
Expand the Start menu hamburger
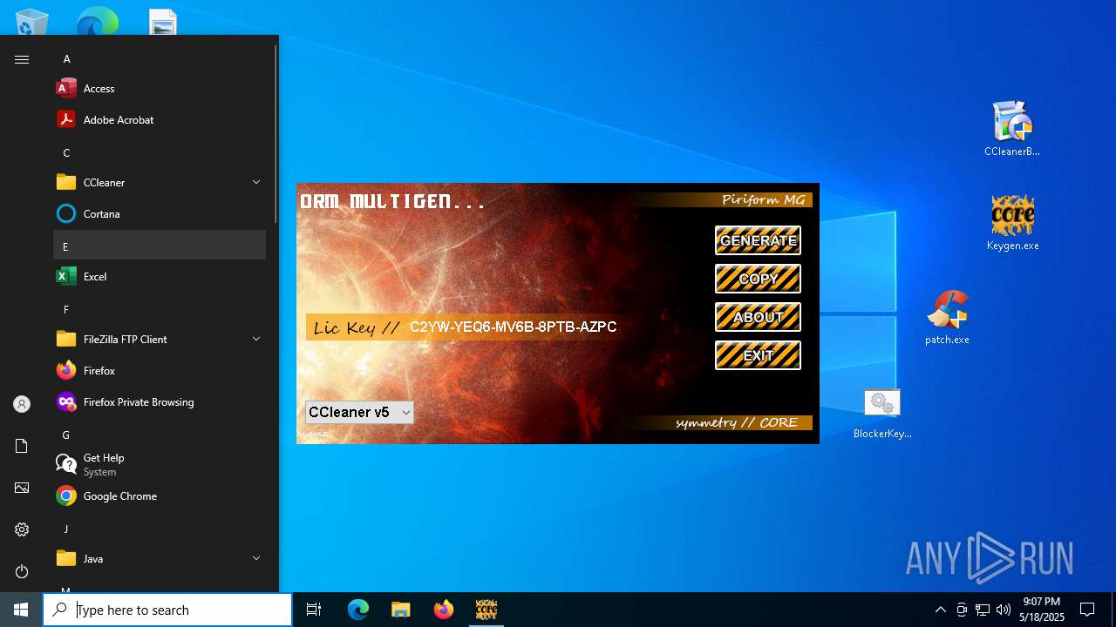click(x=22, y=59)
